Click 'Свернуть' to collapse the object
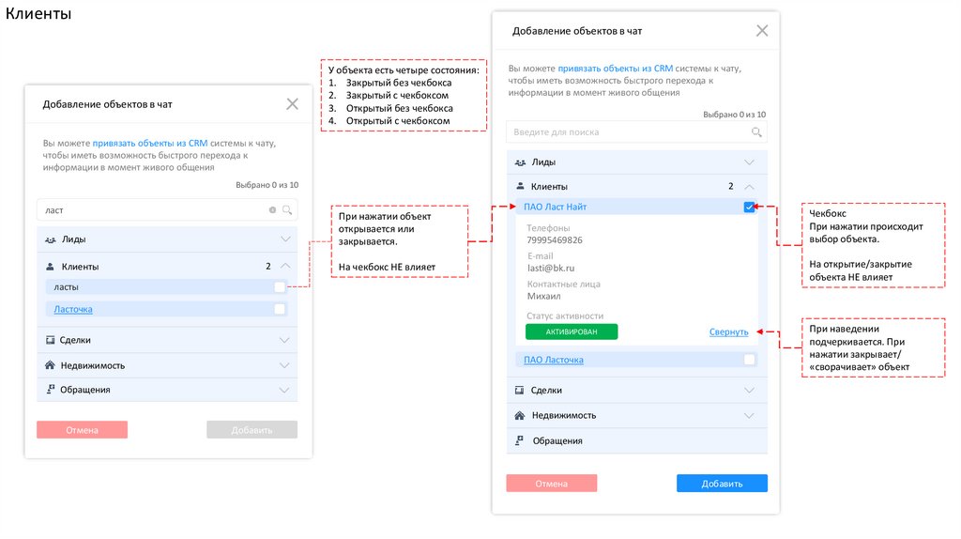This screenshot has width=961, height=539. (729, 331)
